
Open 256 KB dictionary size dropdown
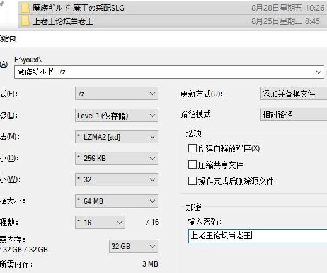coord(117,159)
